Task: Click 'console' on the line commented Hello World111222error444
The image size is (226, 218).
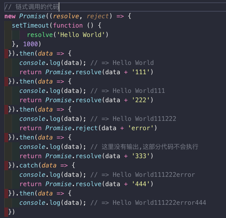Action: (33, 203)
